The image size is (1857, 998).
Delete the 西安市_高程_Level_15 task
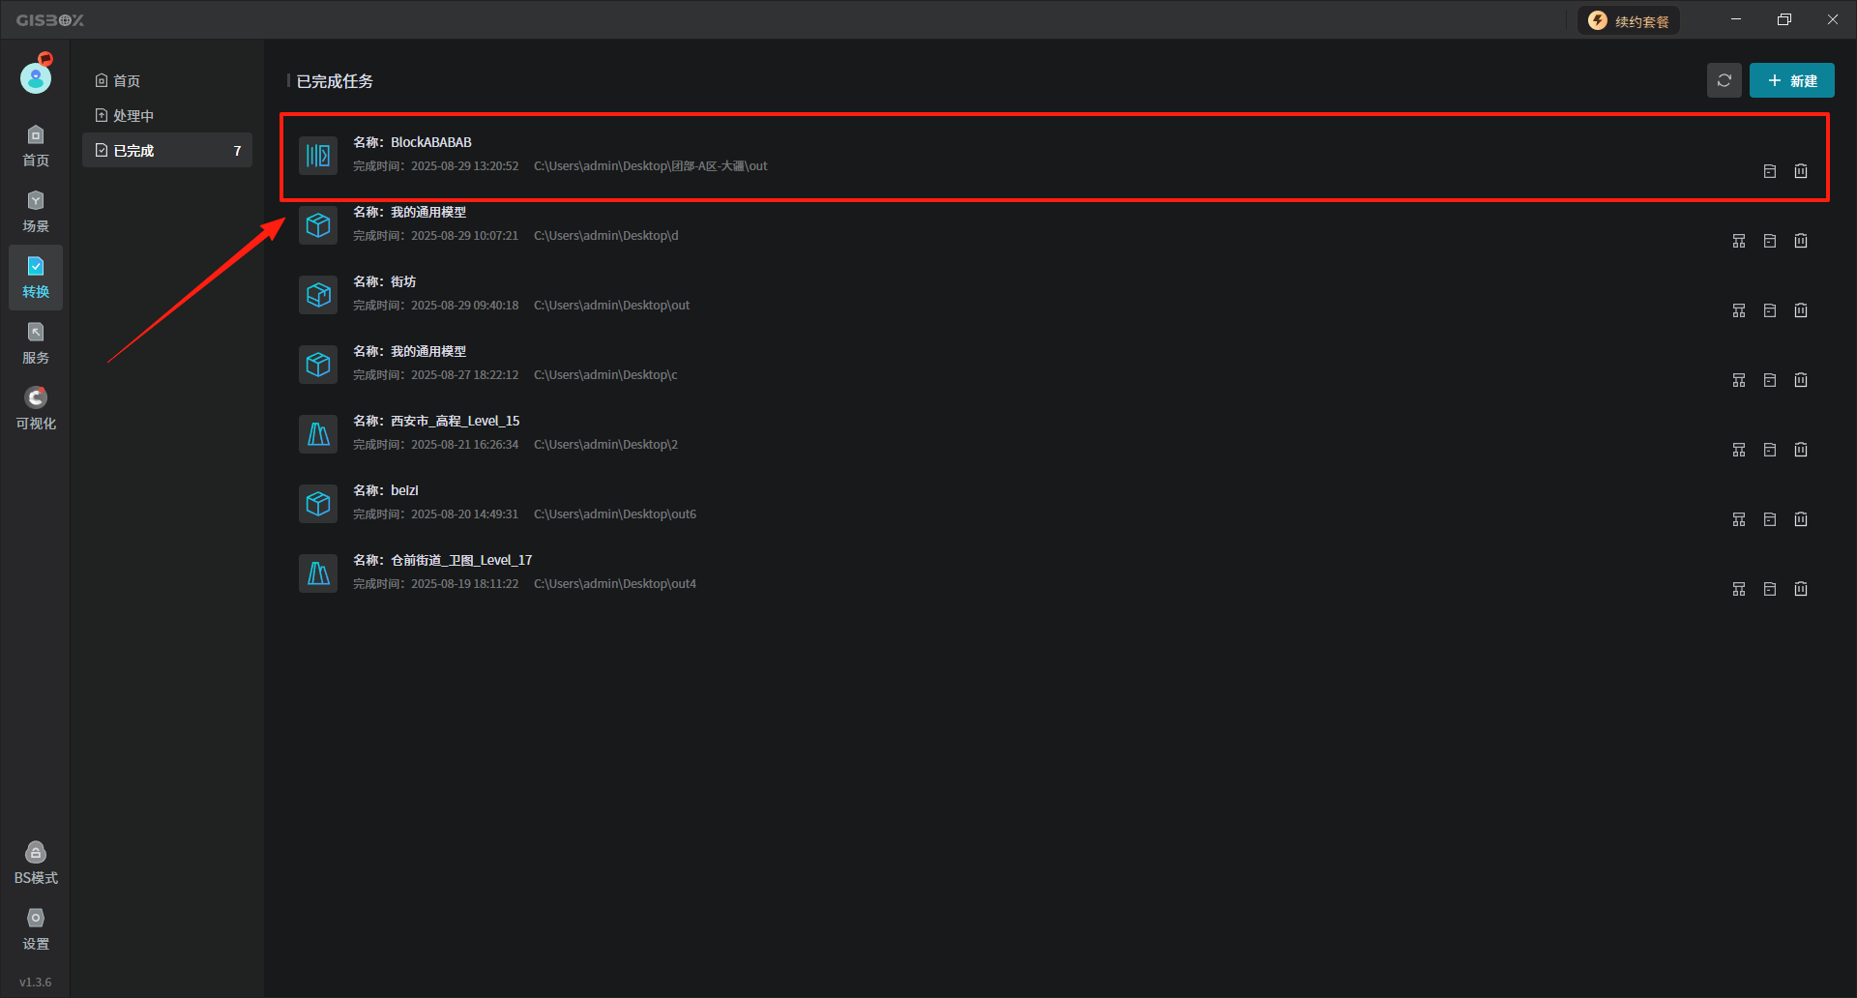click(x=1801, y=450)
